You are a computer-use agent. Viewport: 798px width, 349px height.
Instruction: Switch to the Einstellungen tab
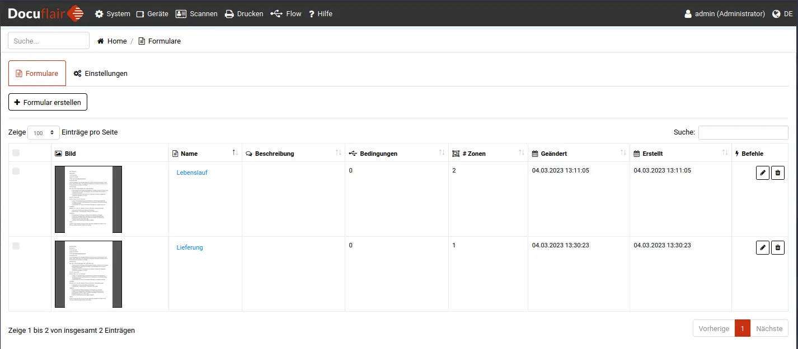coord(101,74)
